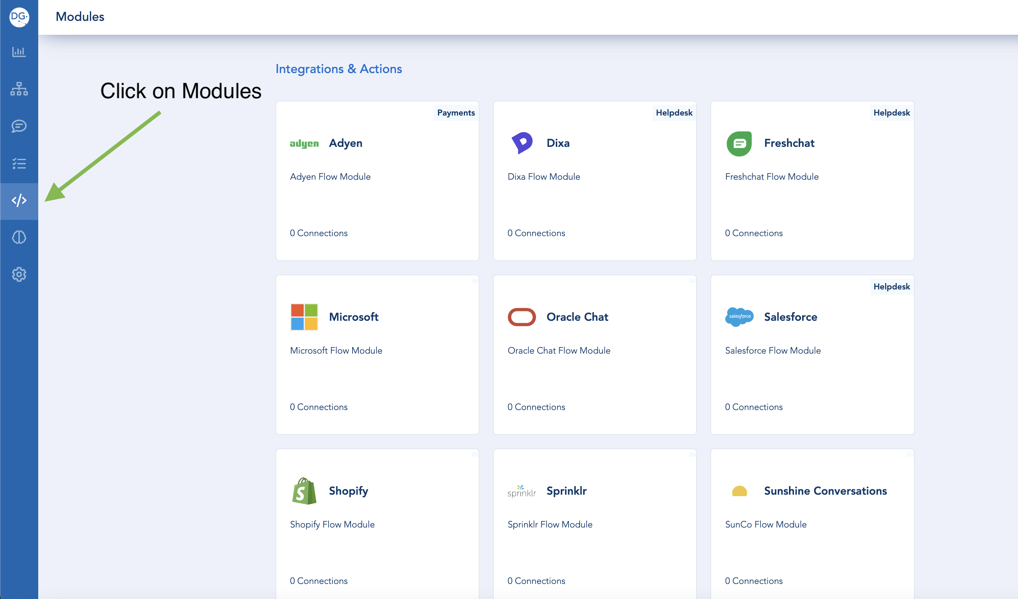Click the Freshchat logo
The width and height of the screenshot is (1018, 599).
pos(739,143)
